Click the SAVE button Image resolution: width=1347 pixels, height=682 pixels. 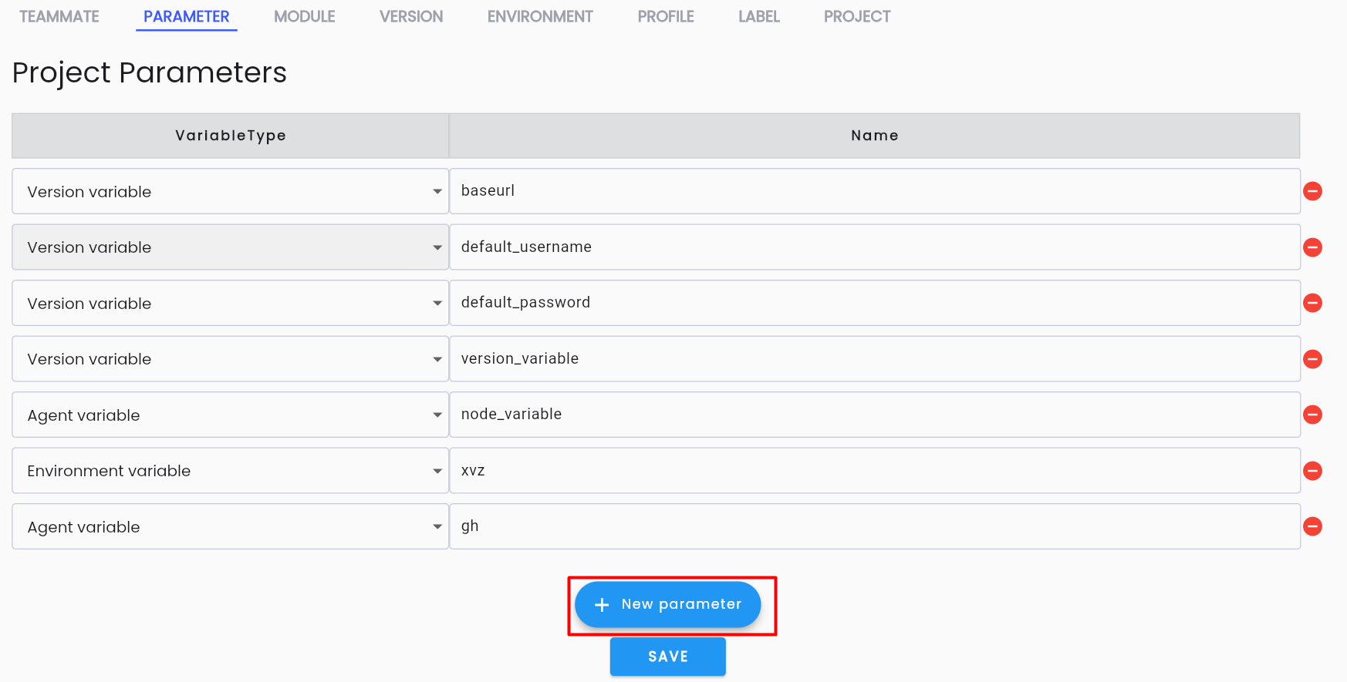pos(668,657)
